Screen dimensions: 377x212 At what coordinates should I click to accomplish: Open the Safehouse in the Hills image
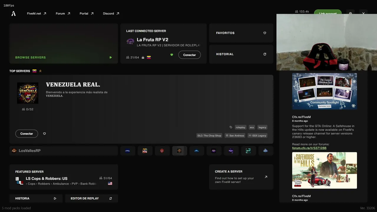pyautogui.click(x=325, y=170)
